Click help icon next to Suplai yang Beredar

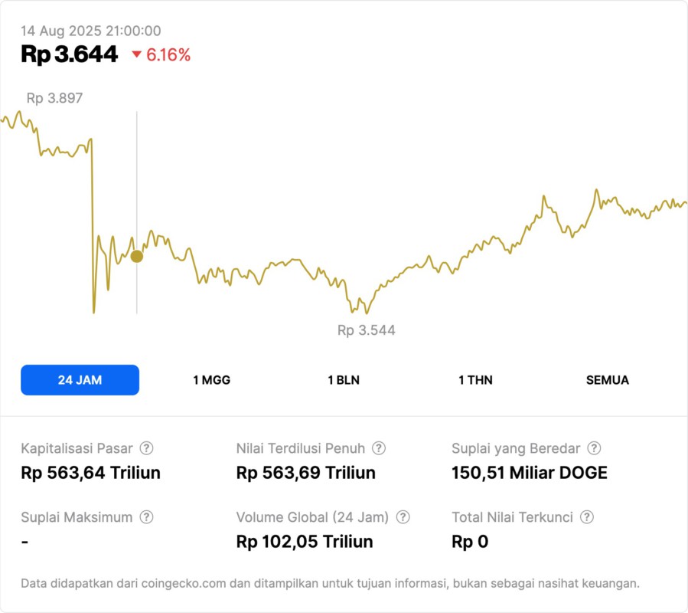pos(594,448)
